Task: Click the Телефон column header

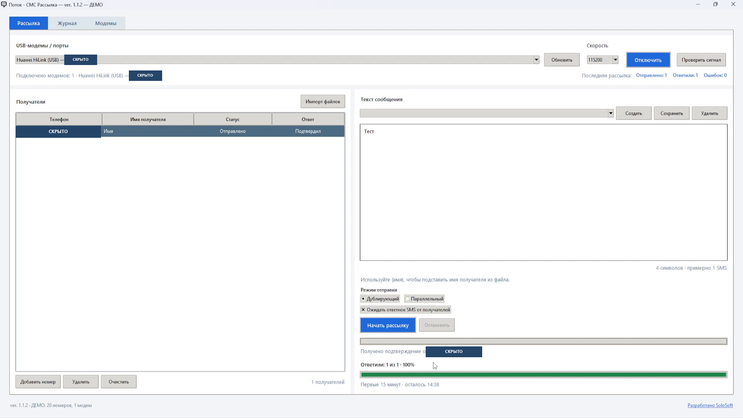Action: (59, 119)
